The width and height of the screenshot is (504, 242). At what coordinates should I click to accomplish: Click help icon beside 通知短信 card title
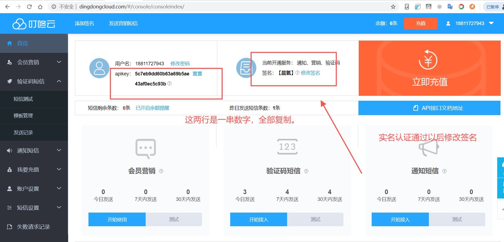pyautogui.click(x=444, y=171)
